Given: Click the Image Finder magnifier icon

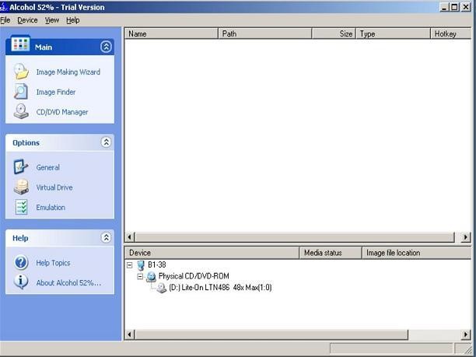Looking at the screenshot, I should click(x=21, y=92).
